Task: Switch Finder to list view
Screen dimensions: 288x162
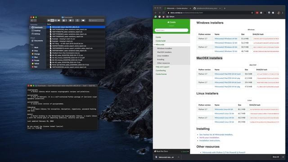Action: point(52,20)
